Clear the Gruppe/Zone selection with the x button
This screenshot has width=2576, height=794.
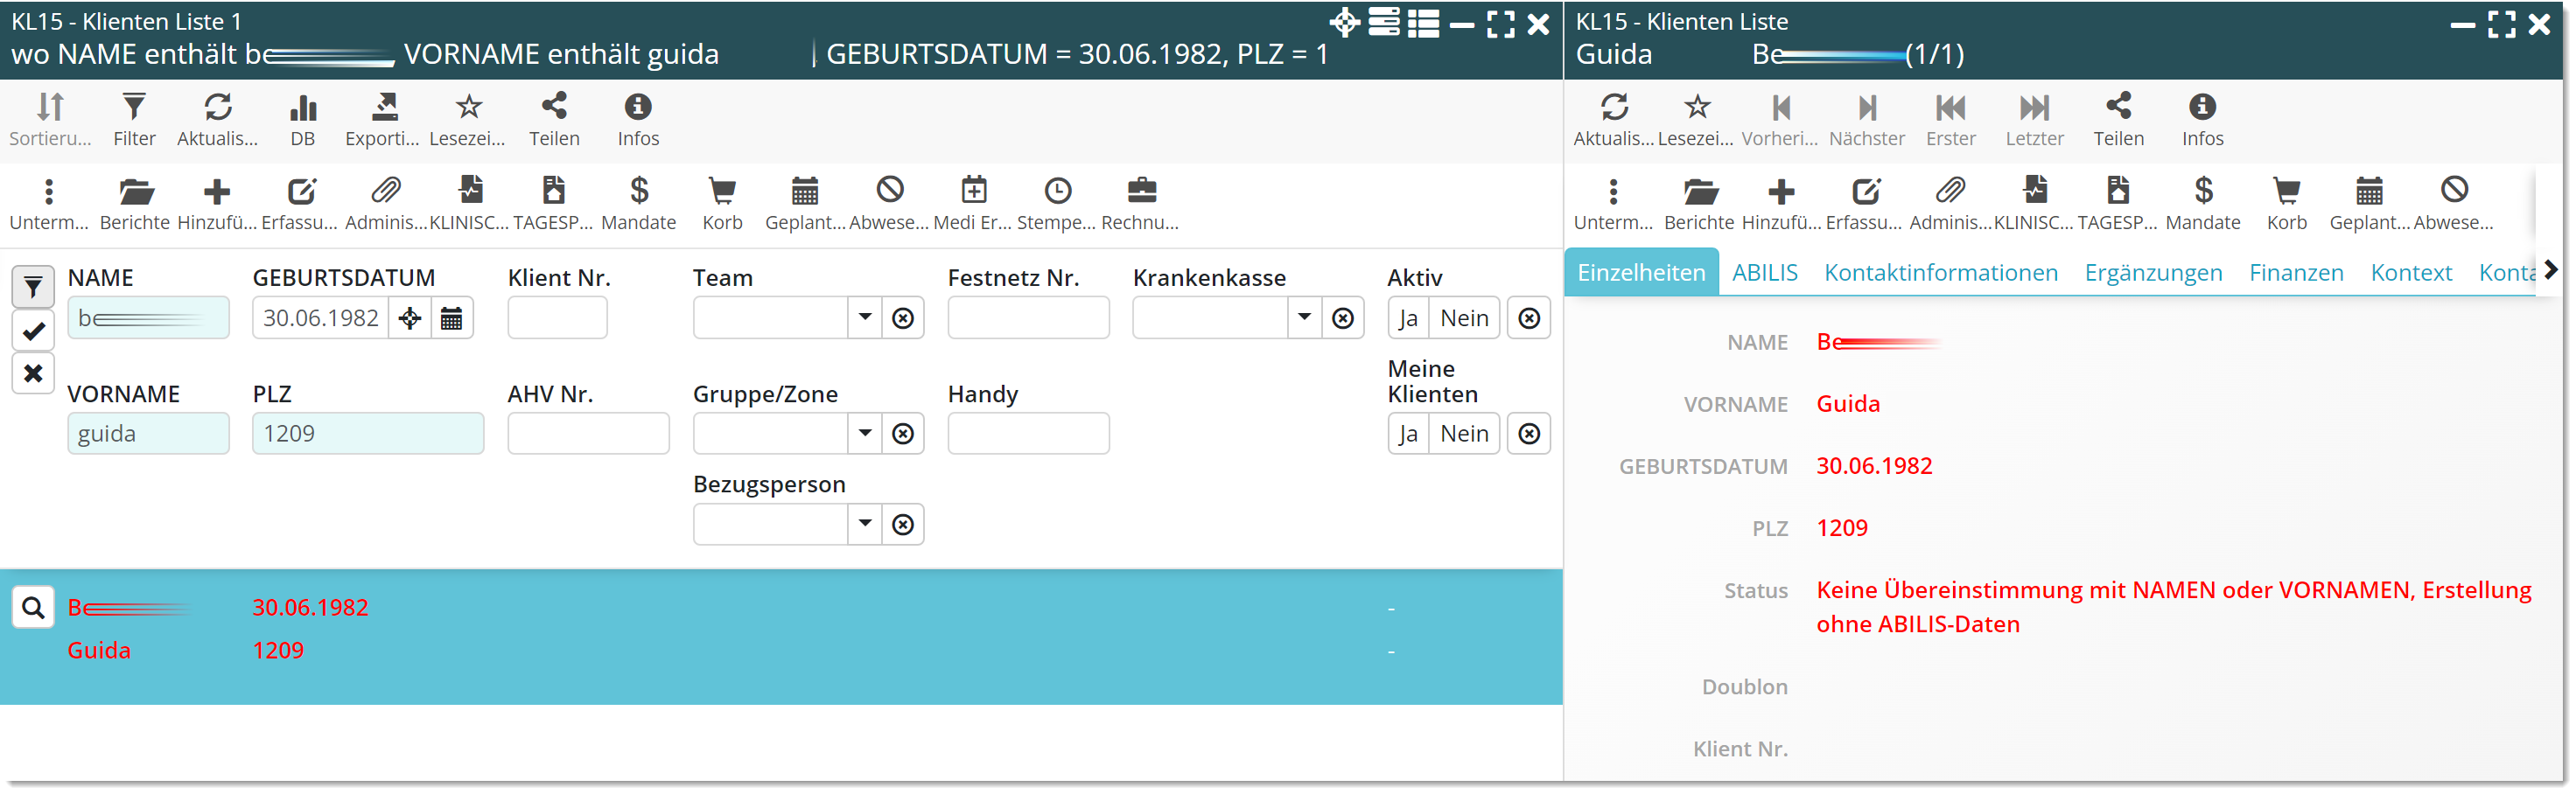[903, 434]
